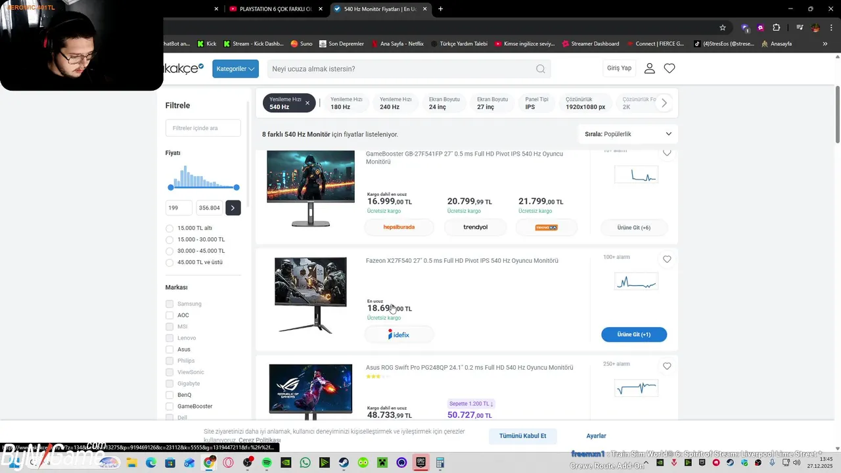841x473 pixels.
Task: Focus the Neyi ucuza almak istersin search field
Action: pyautogui.click(x=409, y=69)
